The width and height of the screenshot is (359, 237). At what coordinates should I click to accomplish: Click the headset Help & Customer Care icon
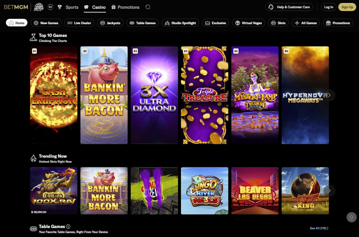pyautogui.click(x=271, y=7)
